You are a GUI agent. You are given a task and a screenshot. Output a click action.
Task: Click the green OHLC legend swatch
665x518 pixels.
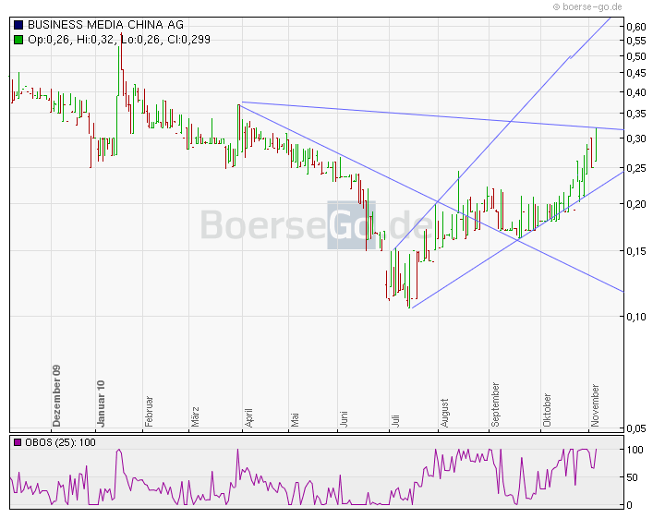[x=18, y=40]
